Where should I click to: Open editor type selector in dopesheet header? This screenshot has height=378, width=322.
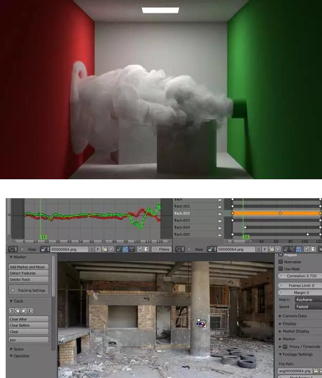point(180,249)
